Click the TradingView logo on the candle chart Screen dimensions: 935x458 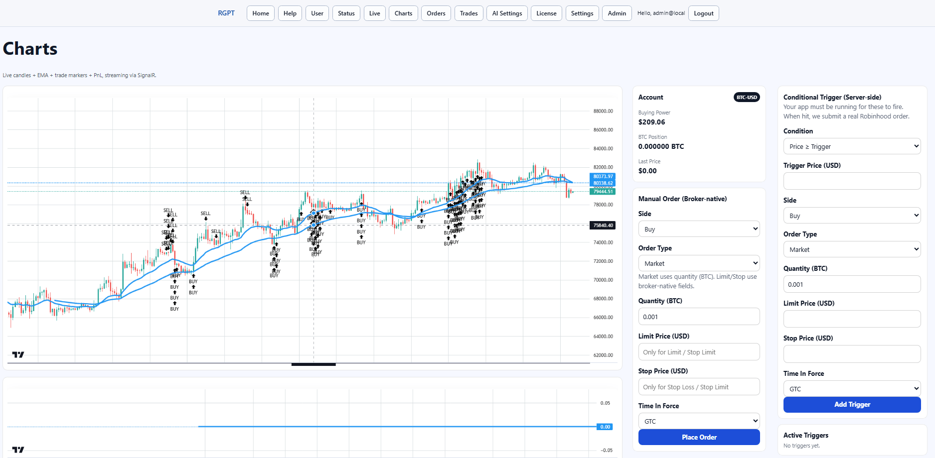pyautogui.click(x=18, y=354)
